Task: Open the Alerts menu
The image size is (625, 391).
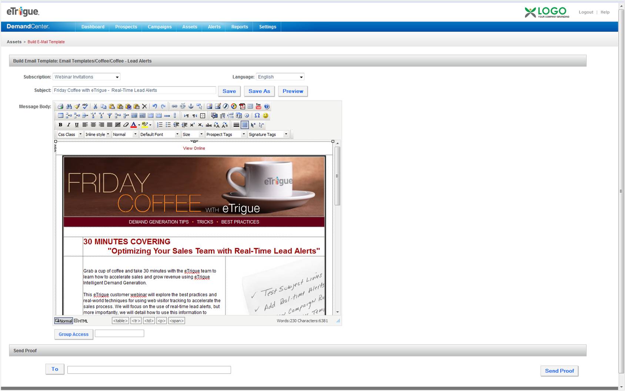Action: (214, 27)
